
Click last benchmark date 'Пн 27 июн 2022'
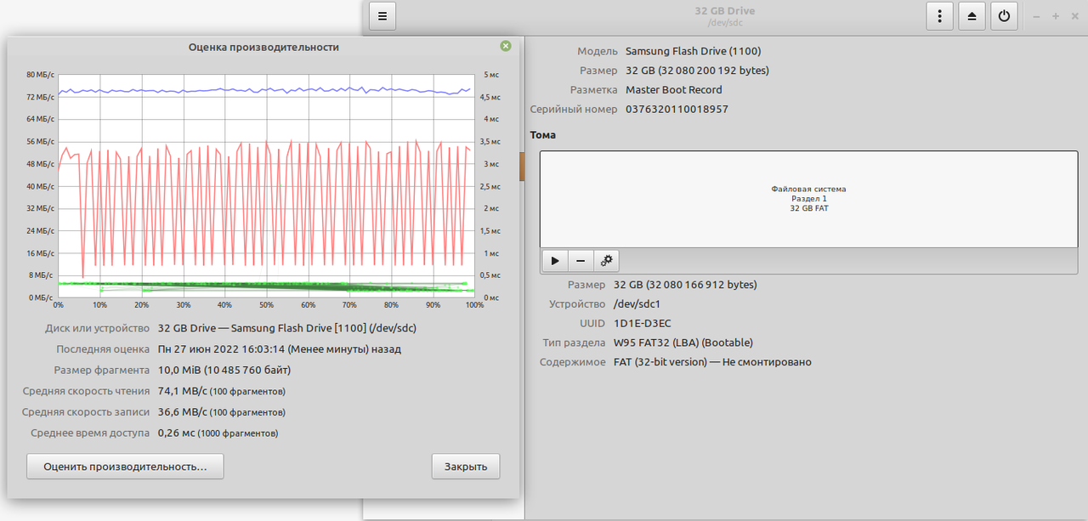pyautogui.click(x=200, y=348)
